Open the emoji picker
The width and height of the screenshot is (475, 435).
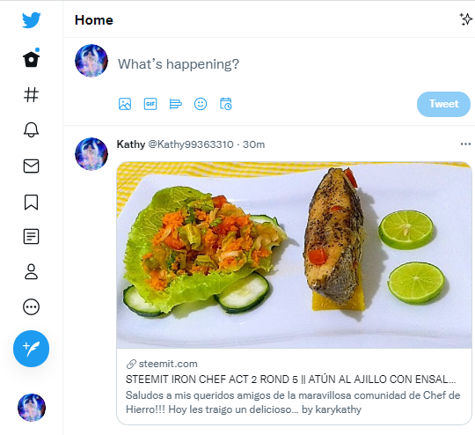pyautogui.click(x=201, y=104)
